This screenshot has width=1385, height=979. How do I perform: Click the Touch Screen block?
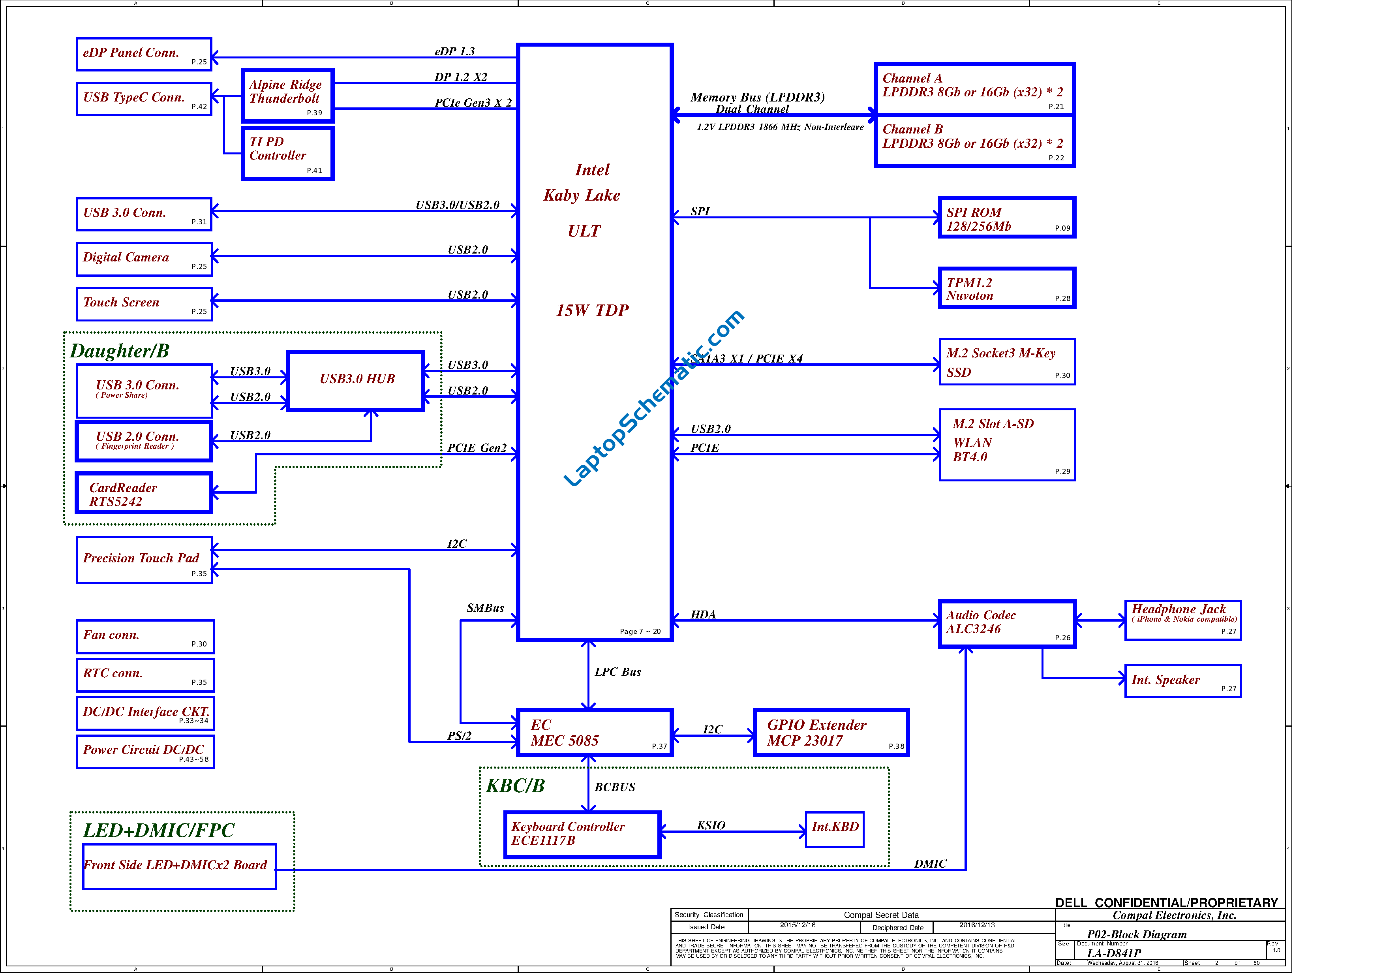(144, 304)
